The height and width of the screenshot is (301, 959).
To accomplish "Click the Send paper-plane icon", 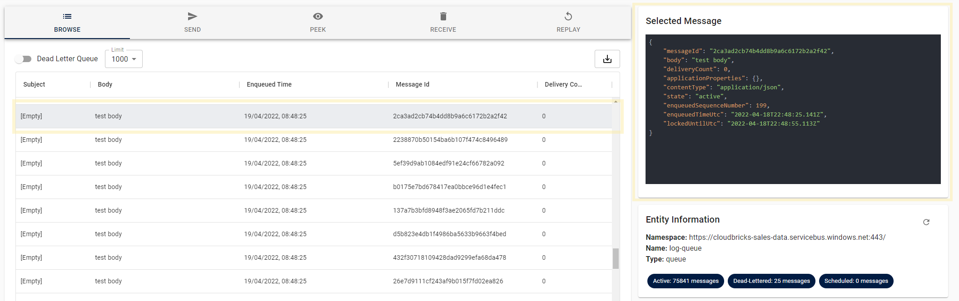I will point(193,16).
